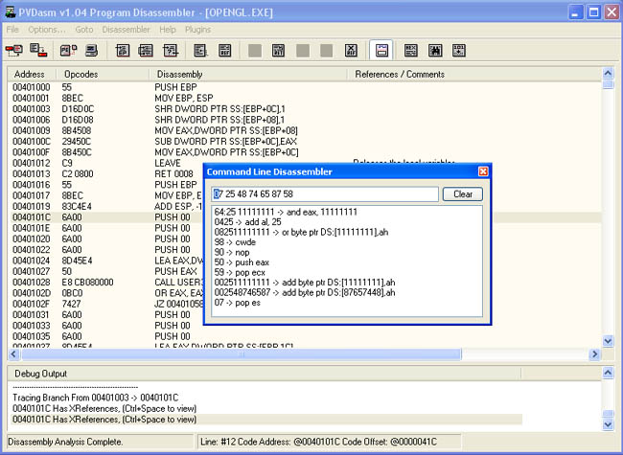623x455 pixels.
Task: Open the Plugins menu
Action: tap(198, 30)
